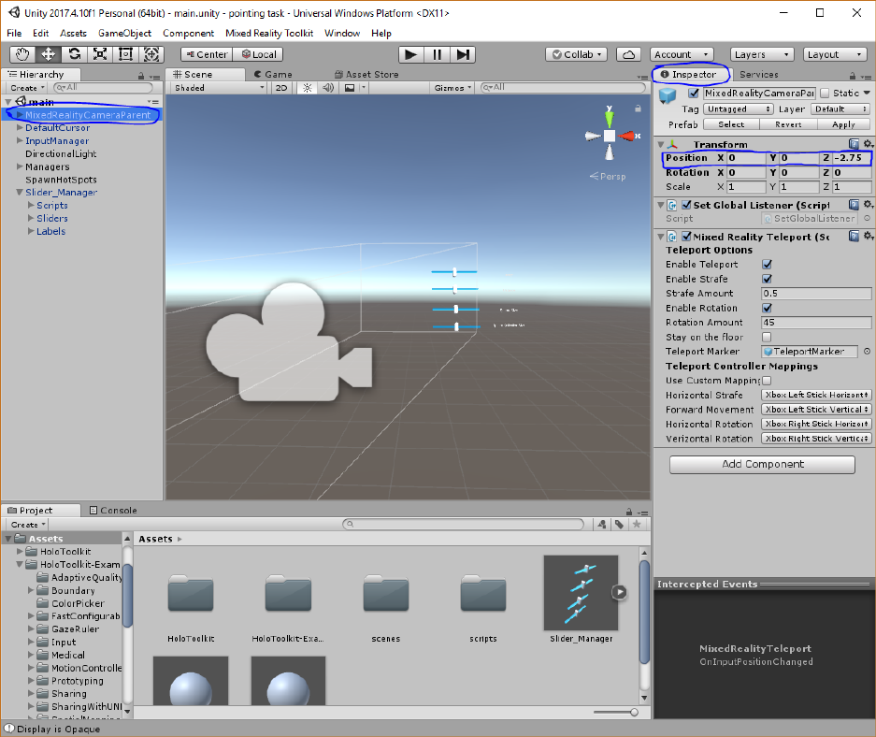Uncheck Enable Strafe option
This screenshot has width=876, height=737.
coord(768,279)
